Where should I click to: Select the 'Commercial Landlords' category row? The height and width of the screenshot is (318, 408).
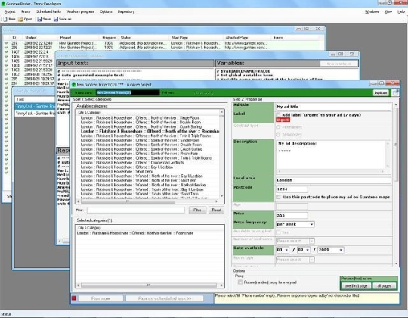point(132,162)
